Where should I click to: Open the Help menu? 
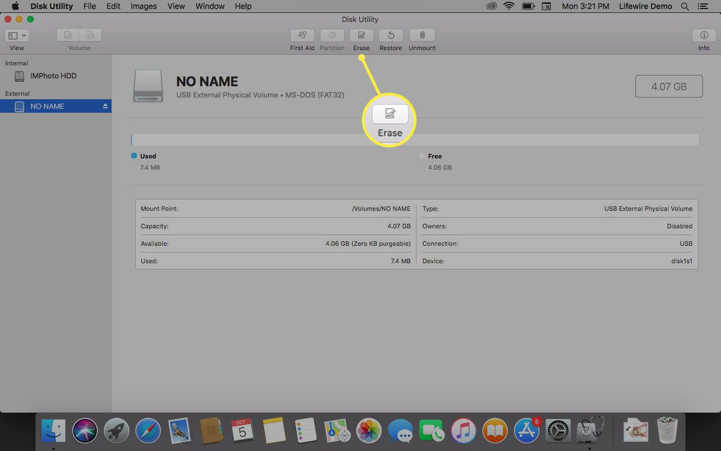243,6
